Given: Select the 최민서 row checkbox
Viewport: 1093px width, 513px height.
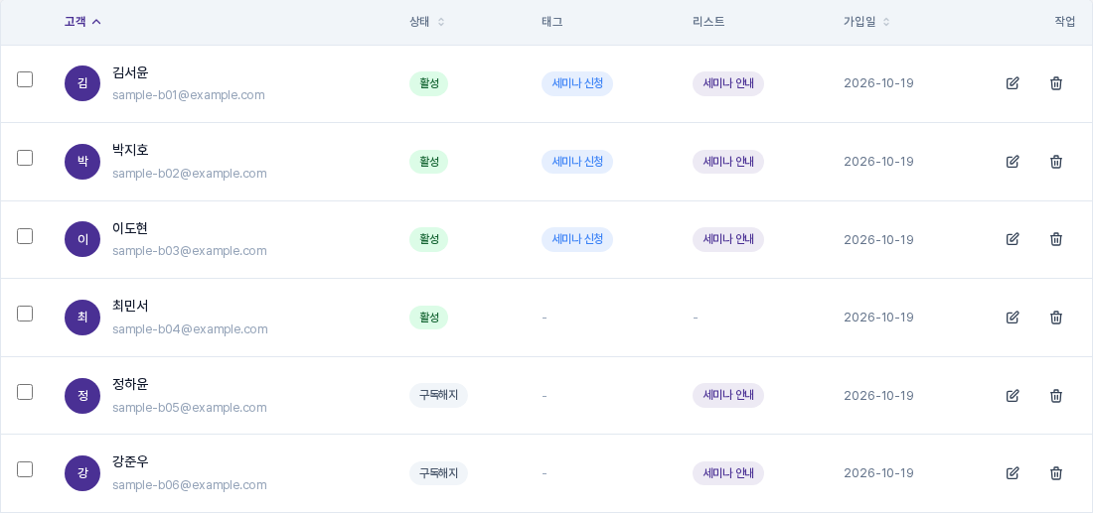Looking at the screenshot, I should 25,314.
